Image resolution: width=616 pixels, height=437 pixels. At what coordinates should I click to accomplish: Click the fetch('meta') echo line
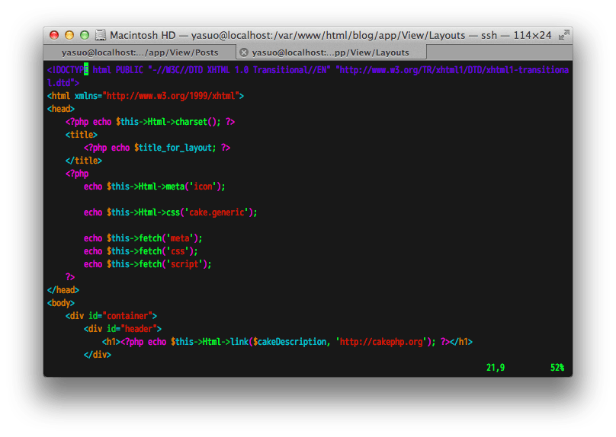pyautogui.click(x=143, y=238)
